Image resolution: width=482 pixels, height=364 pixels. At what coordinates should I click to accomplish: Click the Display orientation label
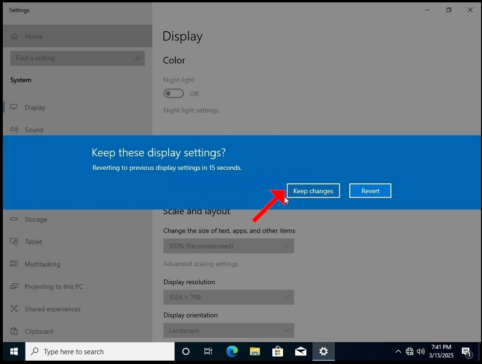tap(190, 315)
